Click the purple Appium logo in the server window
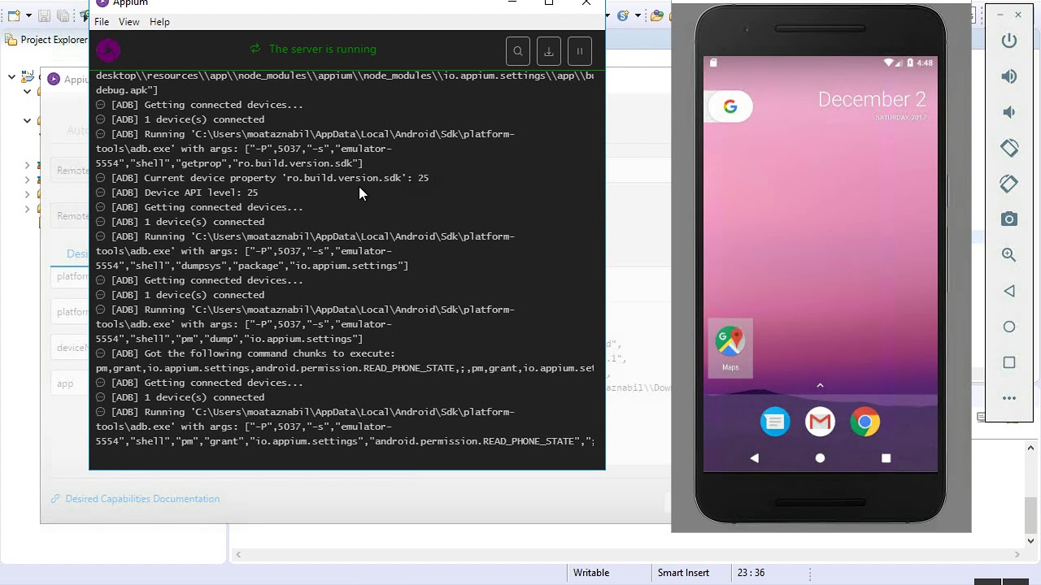1041x585 pixels. pyautogui.click(x=108, y=50)
